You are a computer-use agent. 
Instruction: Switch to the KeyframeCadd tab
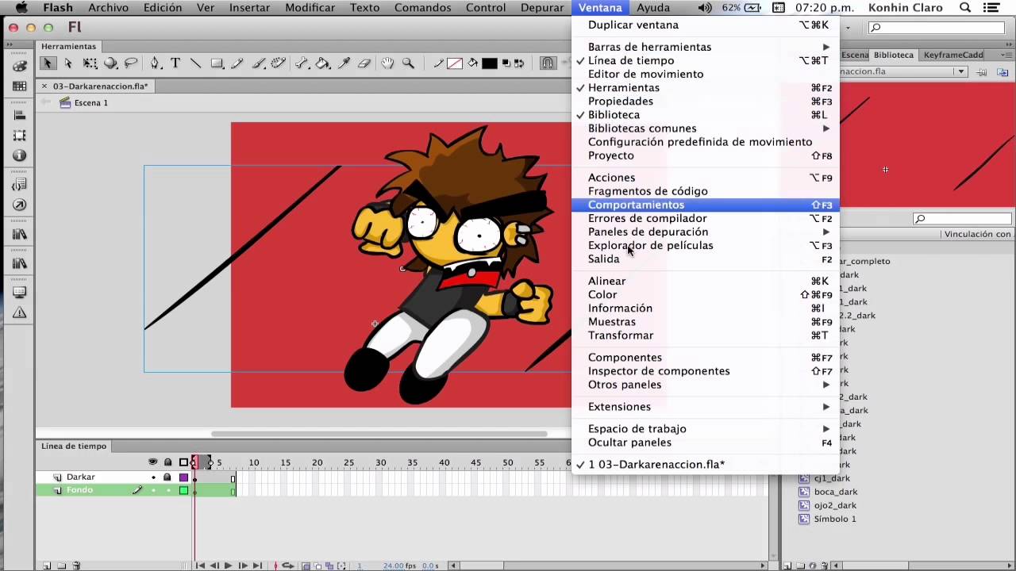click(x=953, y=55)
